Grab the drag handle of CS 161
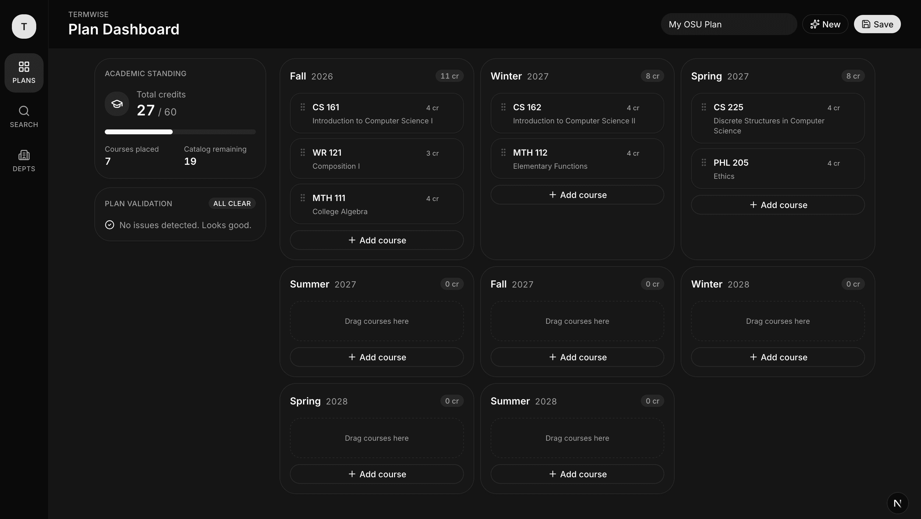This screenshot has width=921, height=519. (302, 107)
